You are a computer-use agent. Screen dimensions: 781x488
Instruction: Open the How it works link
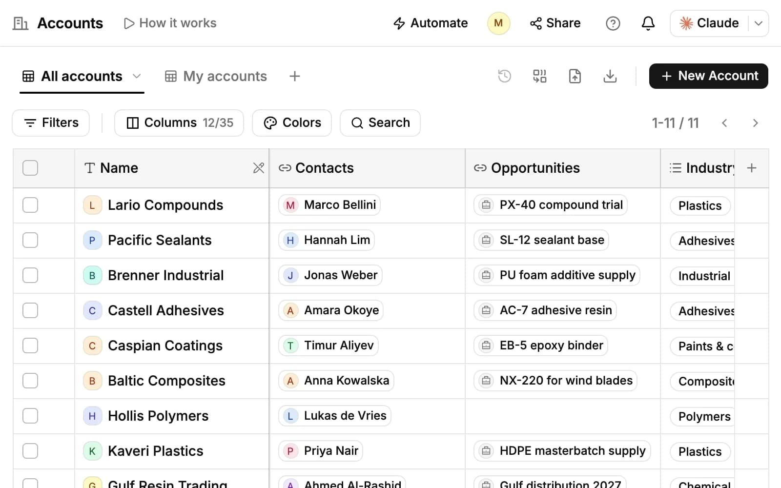[170, 23]
